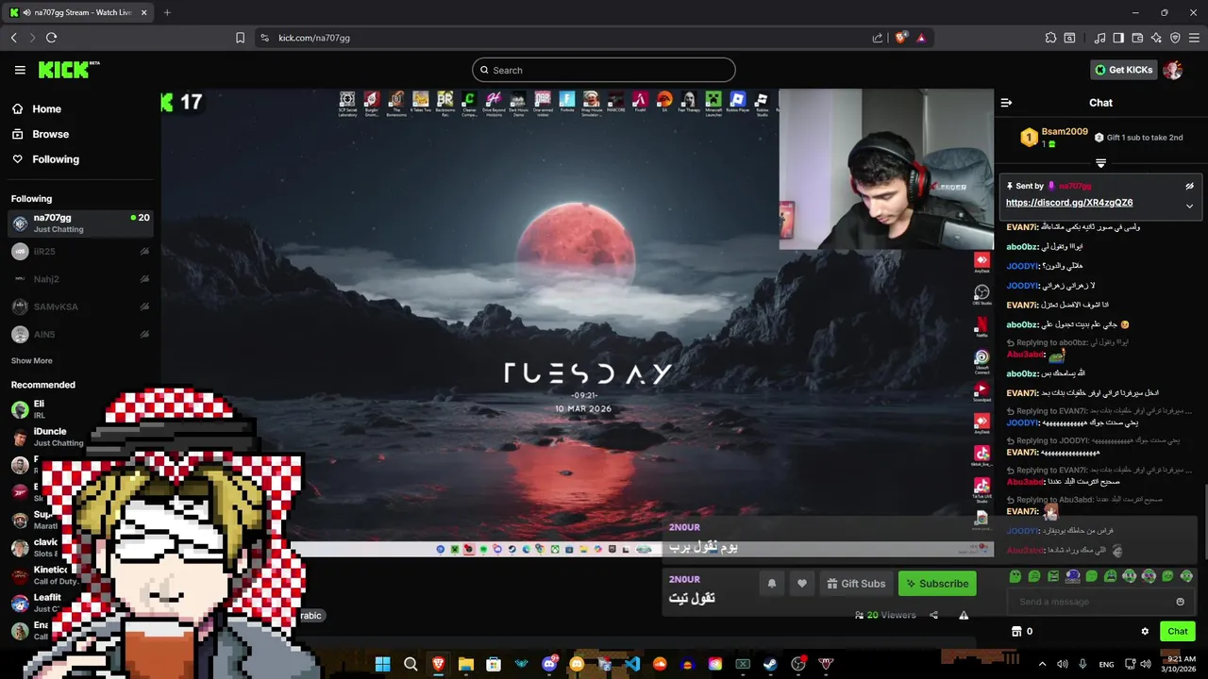View site information icon in address bar
1208x679 pixels.
click(x=264, y=38)
